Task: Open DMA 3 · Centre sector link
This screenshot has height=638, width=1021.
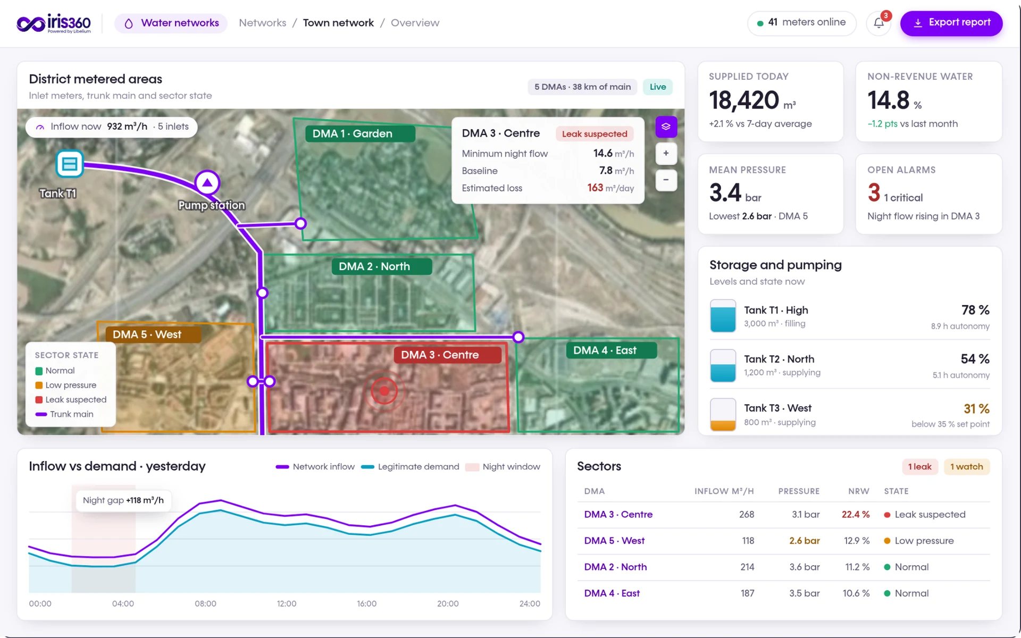Action: coord(618,515)
